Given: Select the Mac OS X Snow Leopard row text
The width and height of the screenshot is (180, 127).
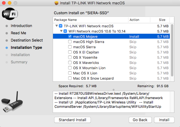Looking at the screenshot, I should click(x=93, y=78).
